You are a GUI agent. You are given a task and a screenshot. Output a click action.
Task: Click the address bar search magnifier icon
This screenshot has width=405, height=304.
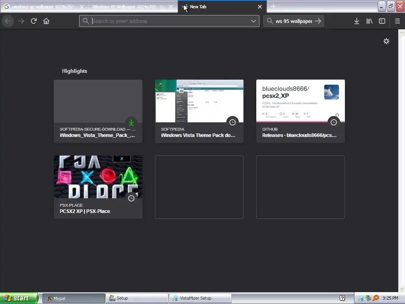(85, 21)
